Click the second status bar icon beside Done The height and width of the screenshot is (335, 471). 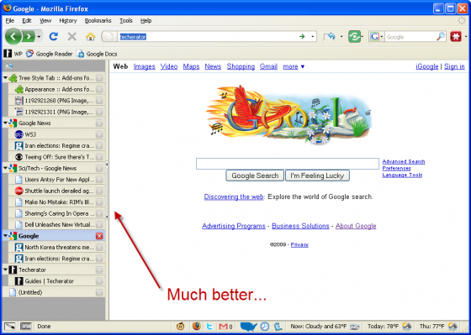point(26,327)
